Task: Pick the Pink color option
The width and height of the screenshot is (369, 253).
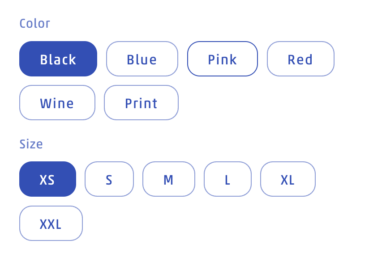Action: tap(222, 59)
